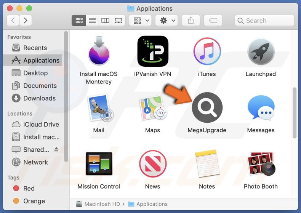The image size is (301, 213).
Task: Select the Launchpad rocket icon
Action: point(261,51)
